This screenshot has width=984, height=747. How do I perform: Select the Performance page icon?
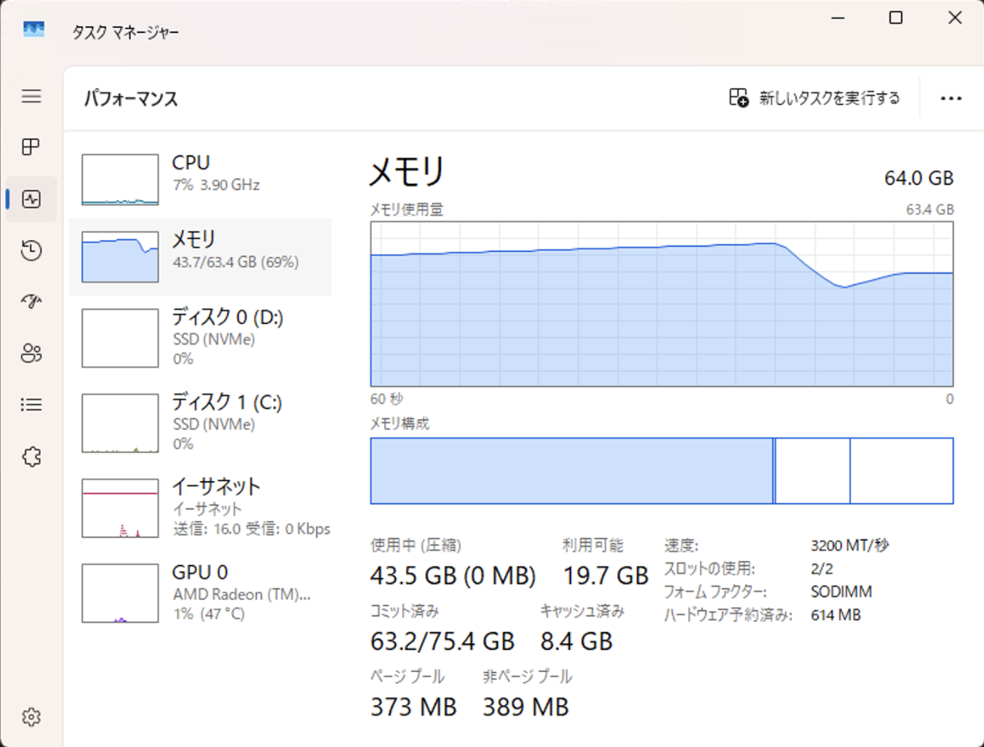coord(31,199)
